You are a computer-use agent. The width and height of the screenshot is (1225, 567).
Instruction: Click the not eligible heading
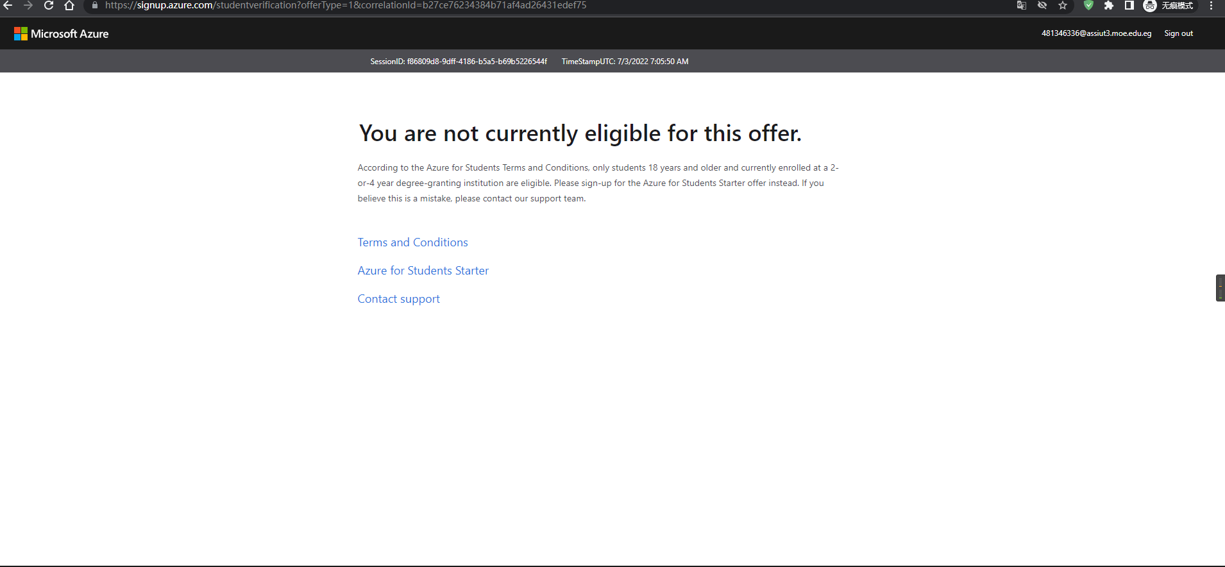coord(580,133)
